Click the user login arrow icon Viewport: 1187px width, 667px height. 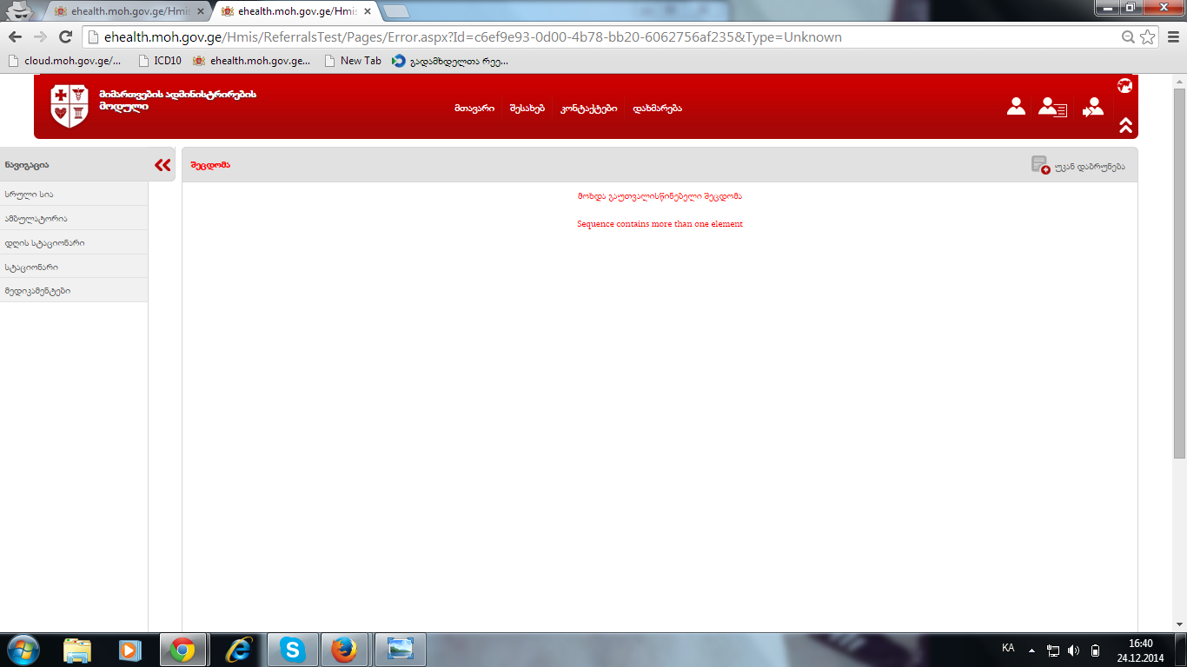point(1092,107)
